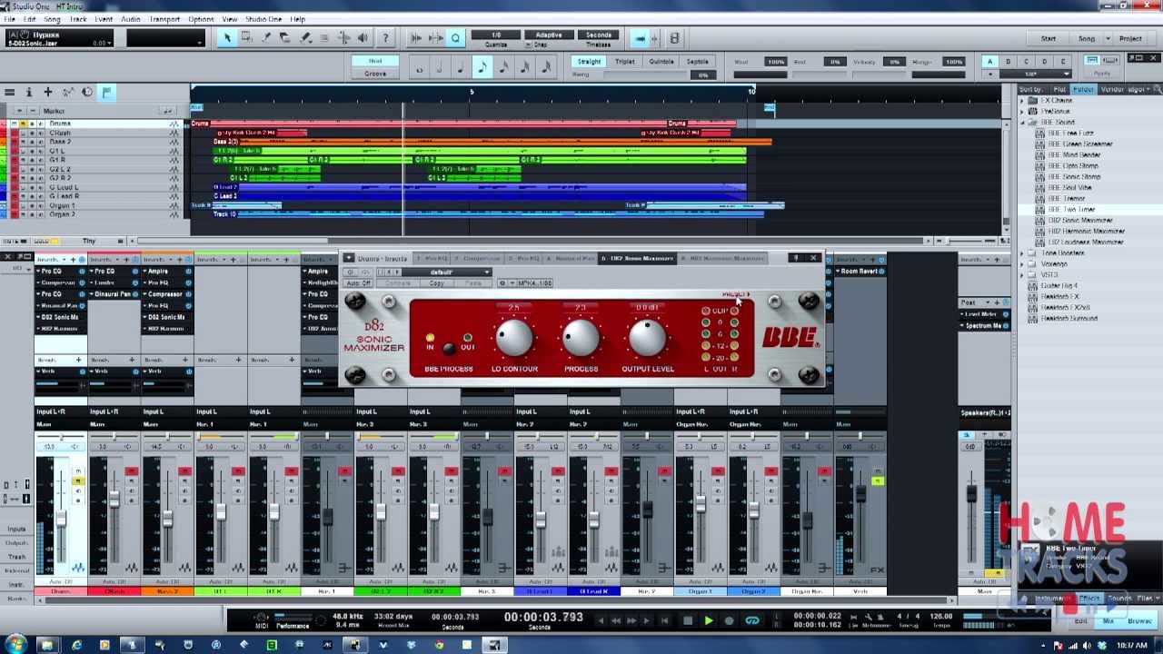Click Auto Off in plugin header
Viewport: 1163px width, 654px height.
click(x=358, y=283)
